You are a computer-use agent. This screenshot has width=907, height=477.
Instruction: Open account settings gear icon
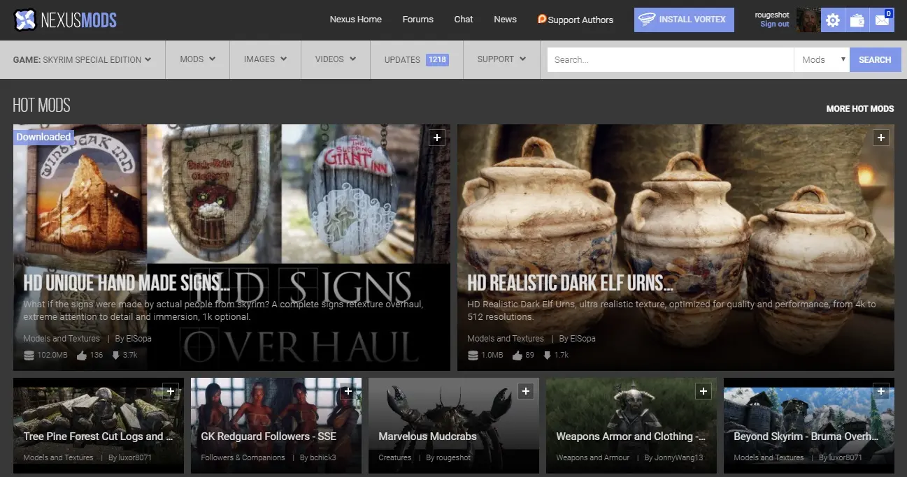833,20
